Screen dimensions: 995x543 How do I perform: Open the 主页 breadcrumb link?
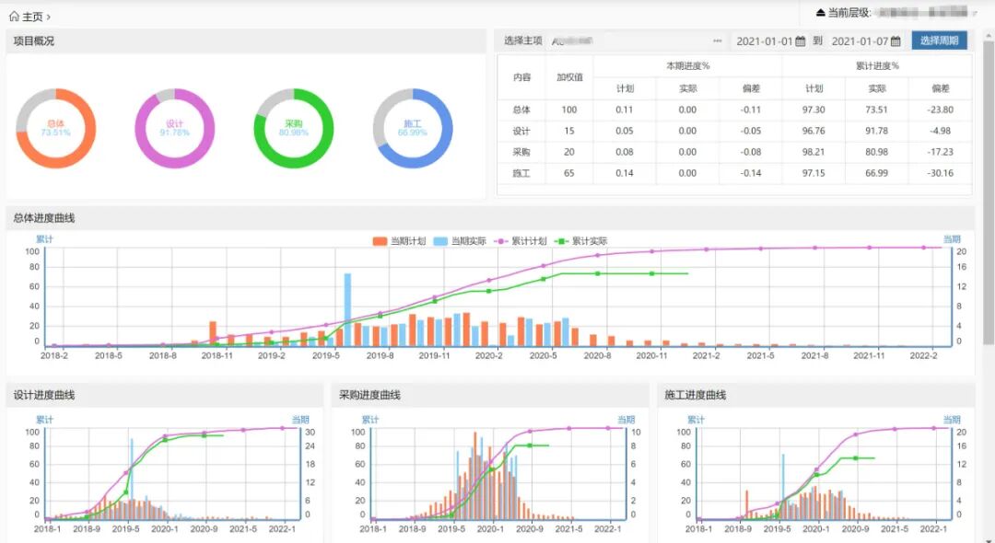point(32,17)
